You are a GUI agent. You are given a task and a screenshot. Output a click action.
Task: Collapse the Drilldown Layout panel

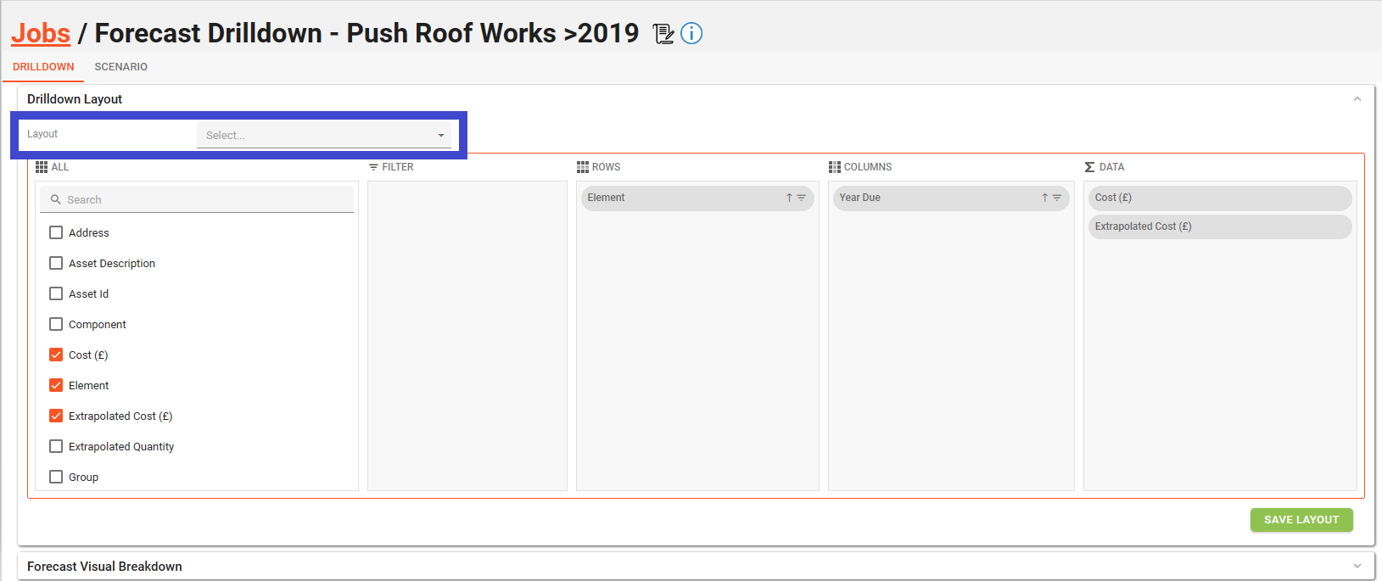tap(1357, 99)
